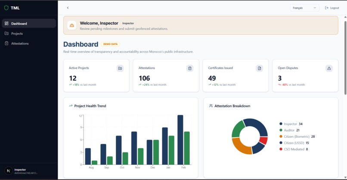Viewport: 347px width, 180px height.
Task: Click the Active Projects folder icon
Action: click(120, 68)
